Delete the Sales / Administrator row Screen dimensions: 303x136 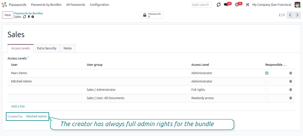coord(291,90)
